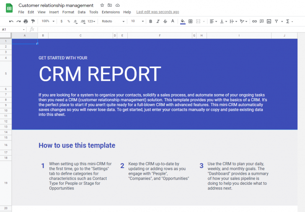
Task: Select the Paint format tool
Action: [x=33, y=21]
